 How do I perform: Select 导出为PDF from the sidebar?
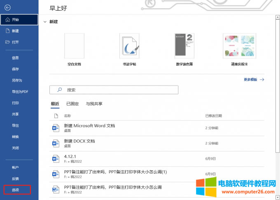coord(20,92)
